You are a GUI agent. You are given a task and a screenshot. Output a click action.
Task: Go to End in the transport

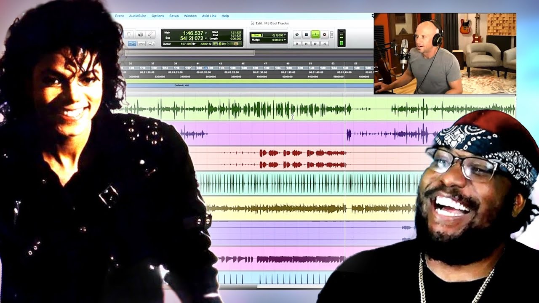(x=324, y=43)
